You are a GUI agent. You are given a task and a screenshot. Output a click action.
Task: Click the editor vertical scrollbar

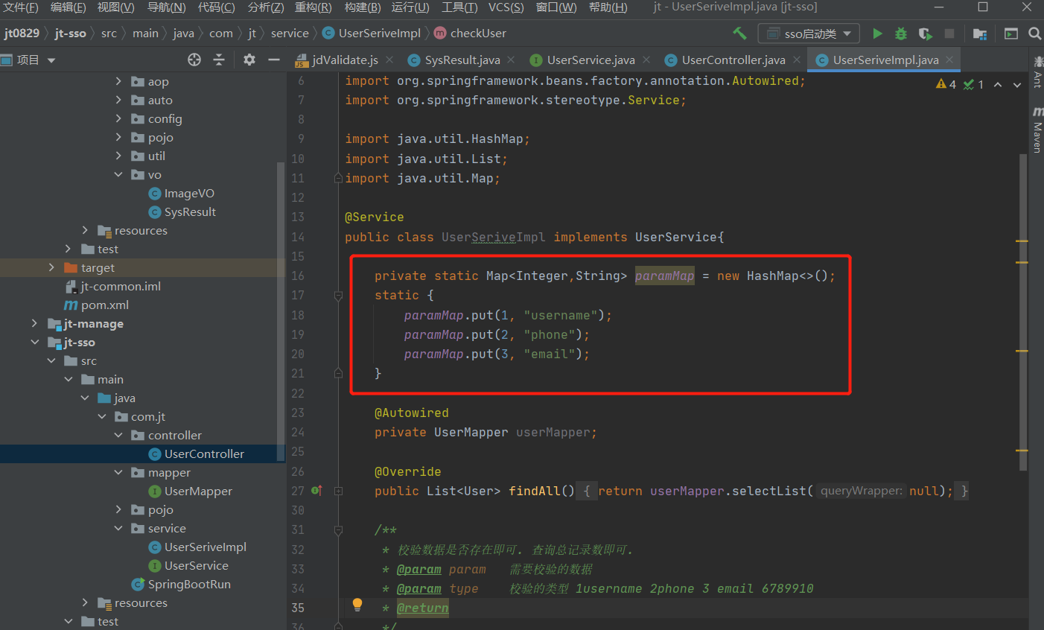pyautogui.click(x=1023, y=313)
